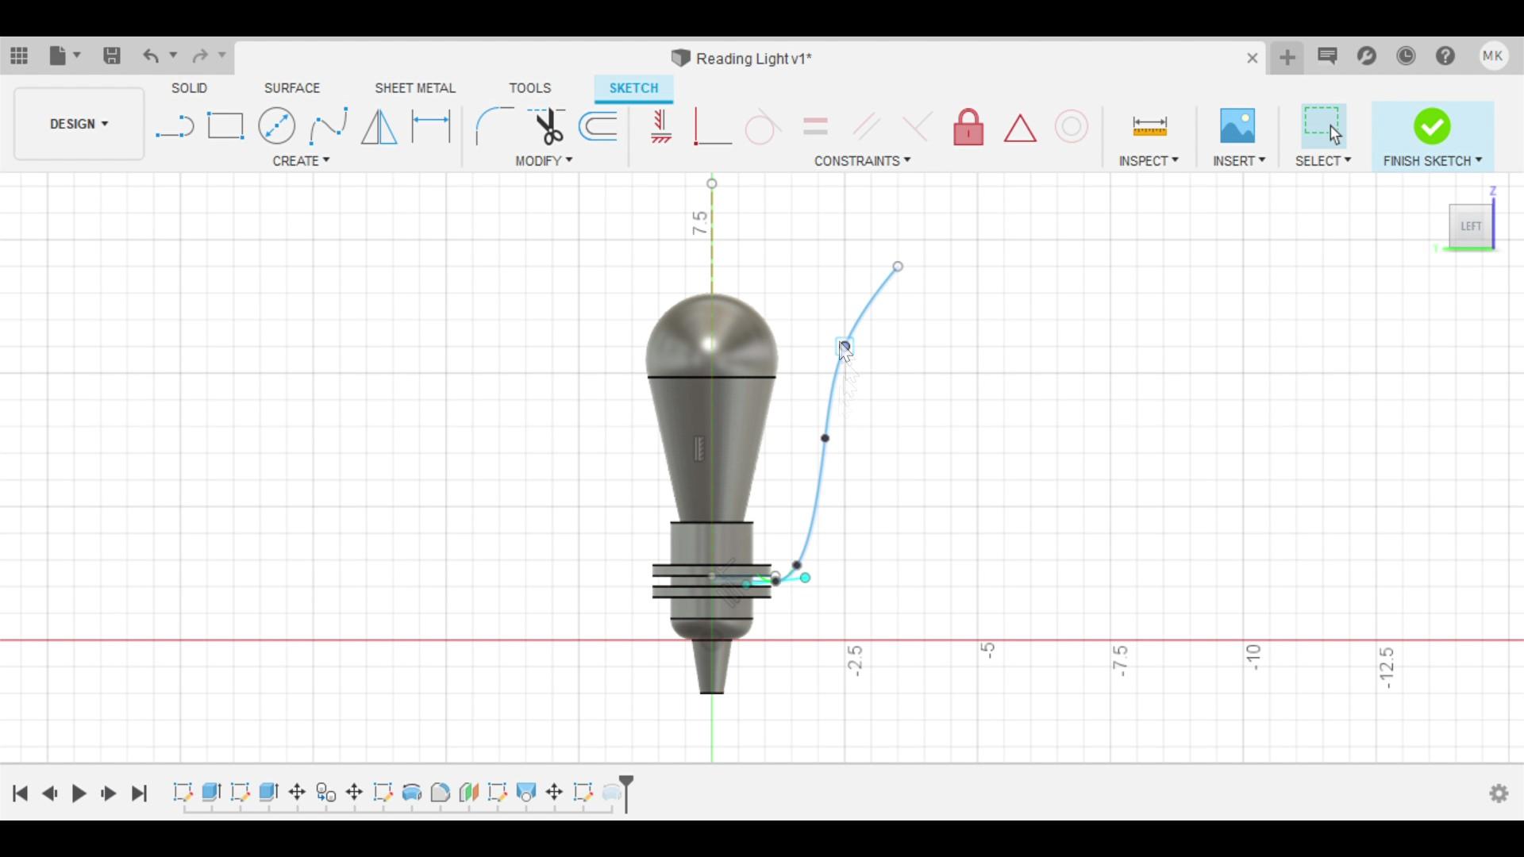Viewport: 1524px width, 857px height.
Task: Click the Finish Sketch button
Action: pyautogui.click(x=1432, y=127)
